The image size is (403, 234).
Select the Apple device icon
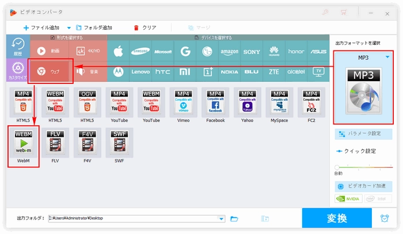click(x=119, y=51)
